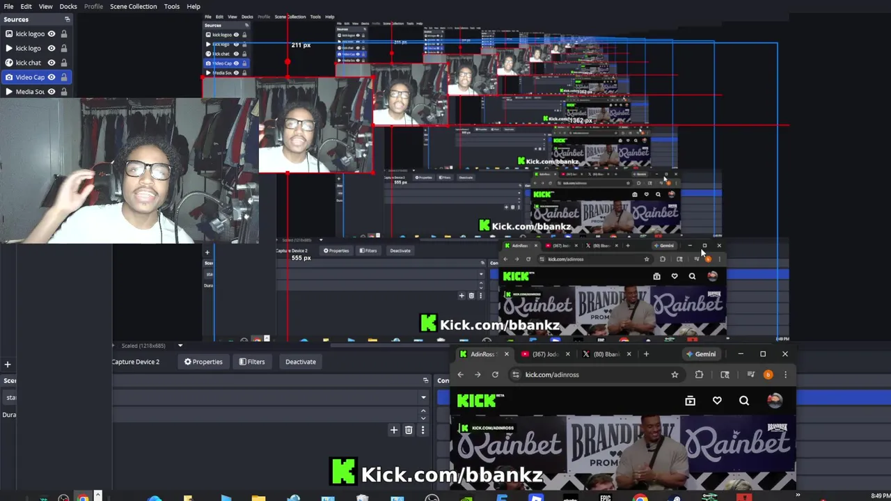891x501 pixels.
Task: Click the image icon of kick logoo source
Action: point(8,33)
